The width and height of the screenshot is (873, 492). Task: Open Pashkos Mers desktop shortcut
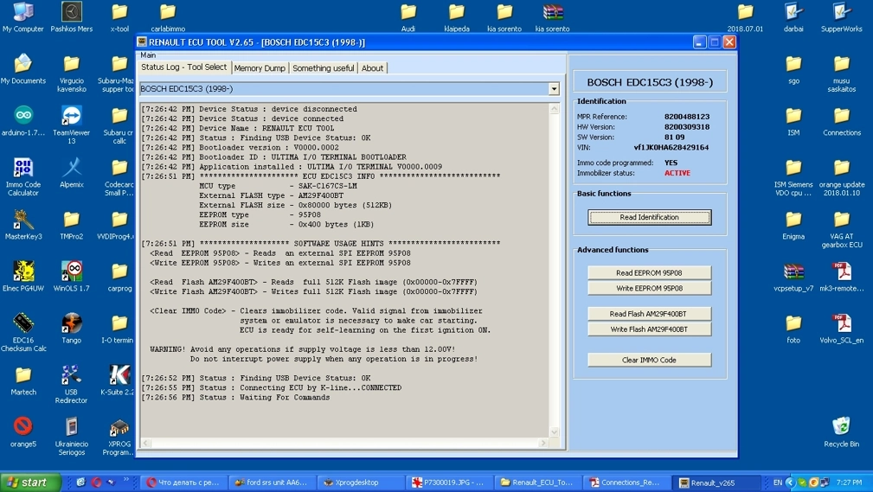pyautogui.click(x=71, y=16)
